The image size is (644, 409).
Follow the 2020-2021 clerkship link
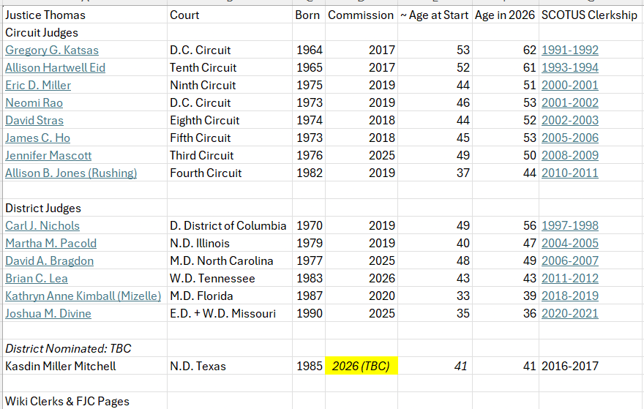(570, 314)
